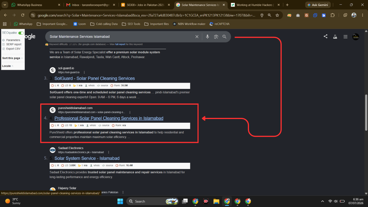Click the Chrome reload page icon

(x=23, y=15)
